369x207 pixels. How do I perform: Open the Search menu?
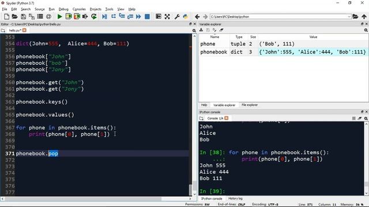(x=25, y=9)
